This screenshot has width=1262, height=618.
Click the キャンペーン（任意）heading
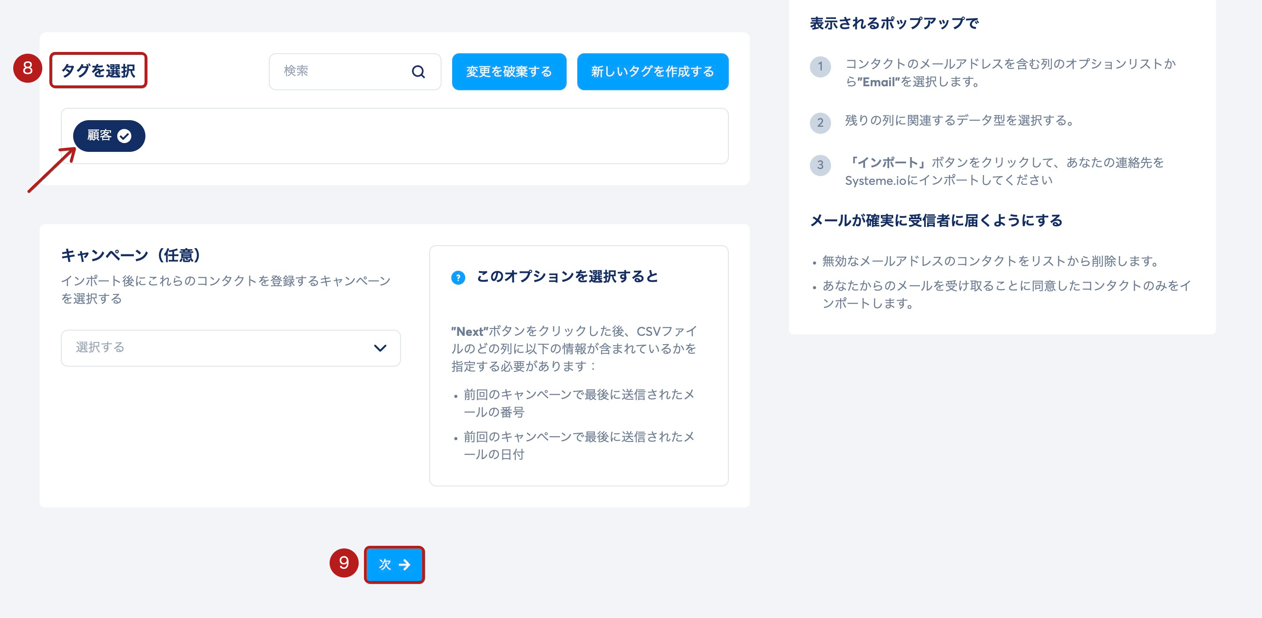pos(131,255)
